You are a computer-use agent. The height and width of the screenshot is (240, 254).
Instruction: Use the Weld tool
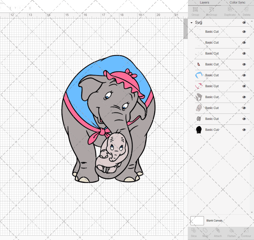tap(205, 230)
